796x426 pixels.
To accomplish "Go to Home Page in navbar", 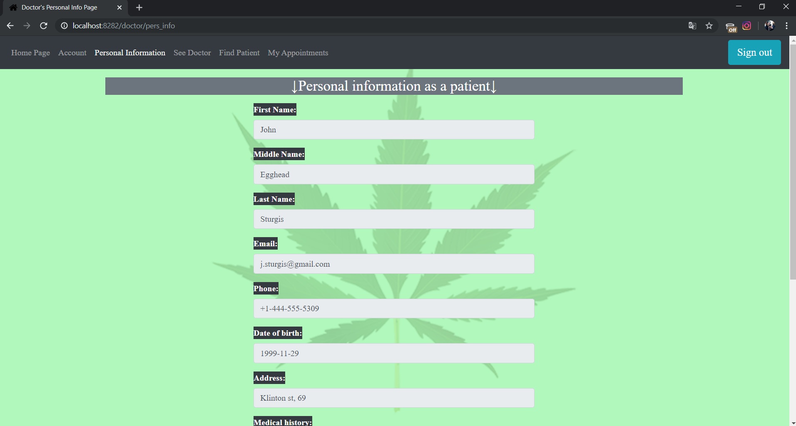I will pos(30,53).
